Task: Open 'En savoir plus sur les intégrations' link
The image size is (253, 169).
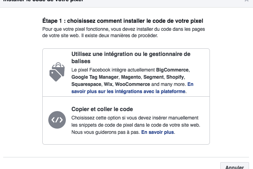Action: pos(132,88)
